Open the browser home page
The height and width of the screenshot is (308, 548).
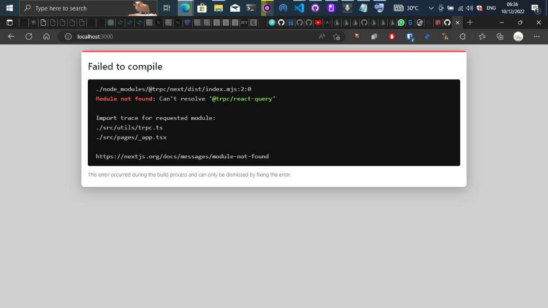[x=46, y=37]
